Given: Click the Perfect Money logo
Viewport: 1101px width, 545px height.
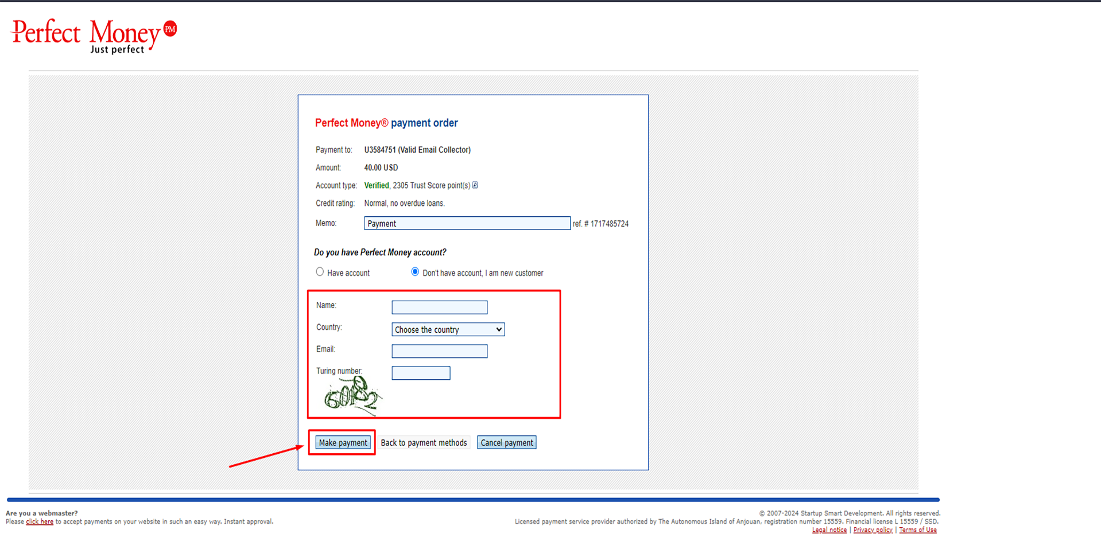Looking at the screenshot, I should [x=94, y=36].
